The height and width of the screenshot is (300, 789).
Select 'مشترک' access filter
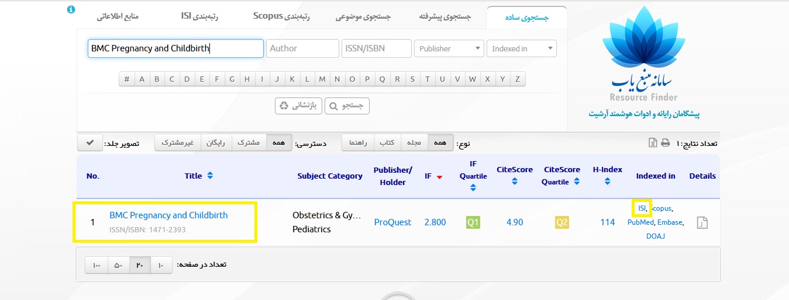[249, 143]
